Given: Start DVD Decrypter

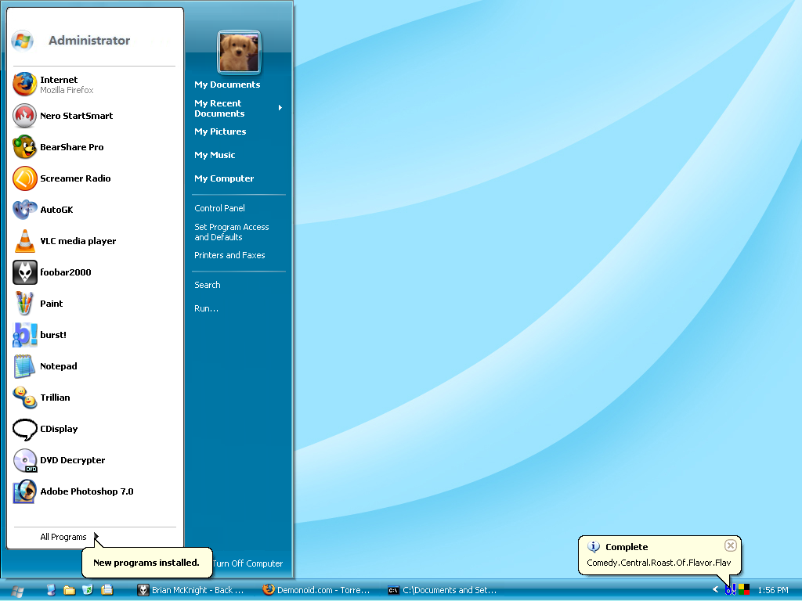Looking at the screenshot, I should pos(95,460).
